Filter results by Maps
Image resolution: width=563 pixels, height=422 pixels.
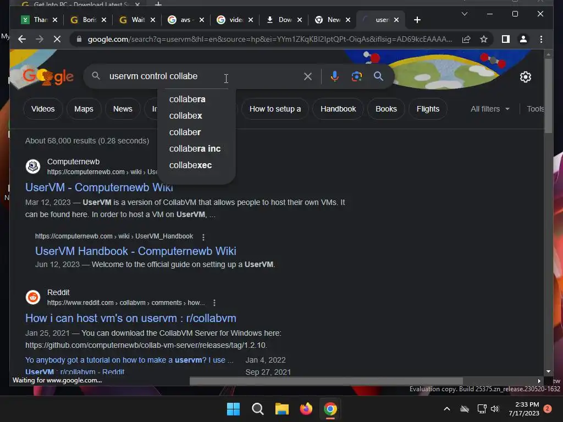coord(84,109)
